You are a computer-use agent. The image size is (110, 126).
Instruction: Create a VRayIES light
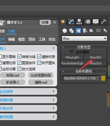coord(95,57)
